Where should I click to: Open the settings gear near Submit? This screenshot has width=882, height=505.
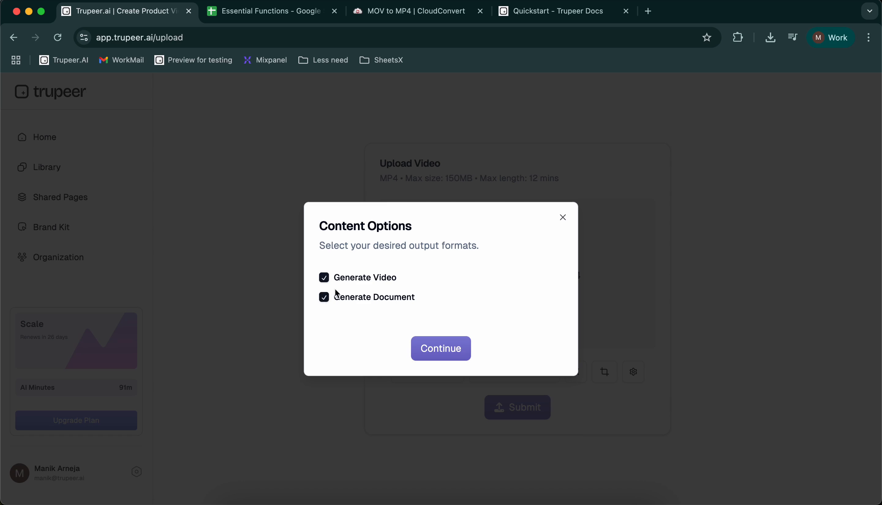(x=633, y=371)
